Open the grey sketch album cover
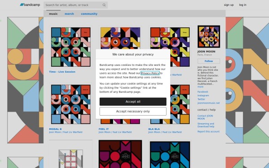The width and height of the screenshot is (269, 168). pyautogui.click(x=71, y=159)
